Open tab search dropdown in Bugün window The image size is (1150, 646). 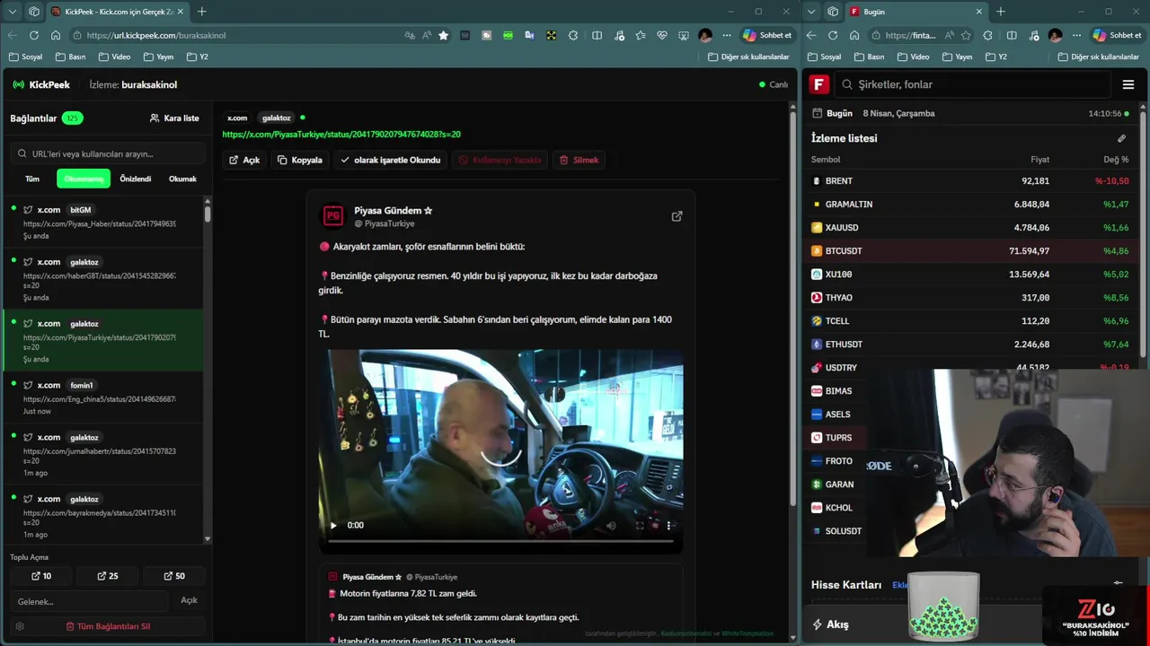coord(811,12)
